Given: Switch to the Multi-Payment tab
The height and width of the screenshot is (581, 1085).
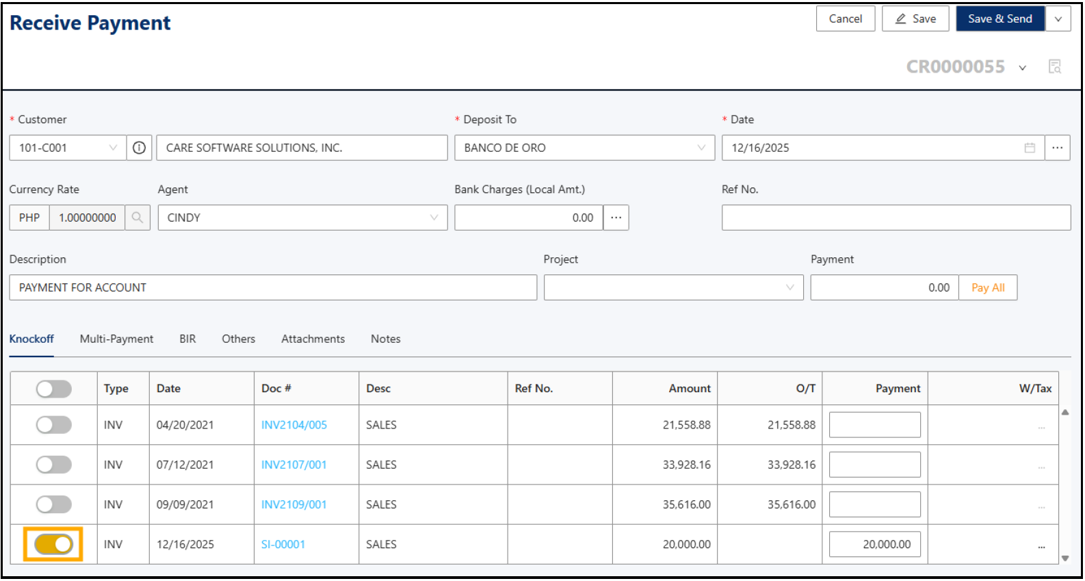Looking at the screenshot, I should (x=116, y=339).
